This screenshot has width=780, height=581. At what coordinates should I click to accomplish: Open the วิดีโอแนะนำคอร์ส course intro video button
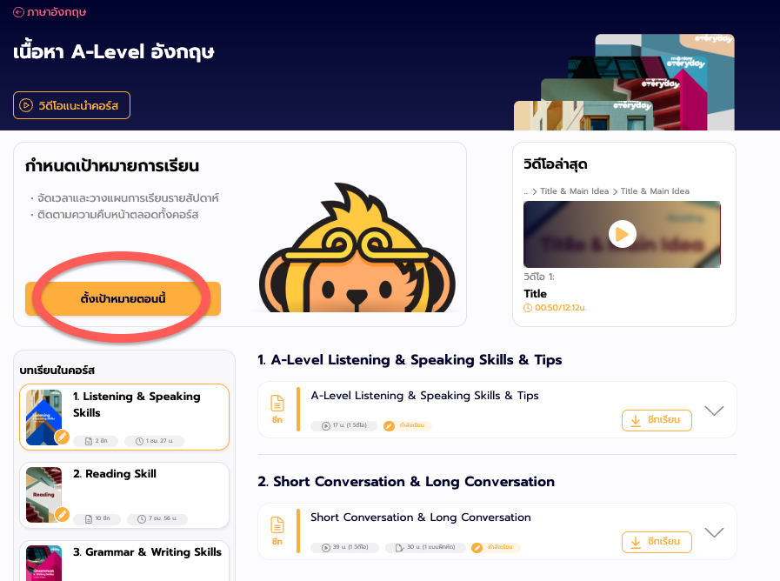pos(71,105)
